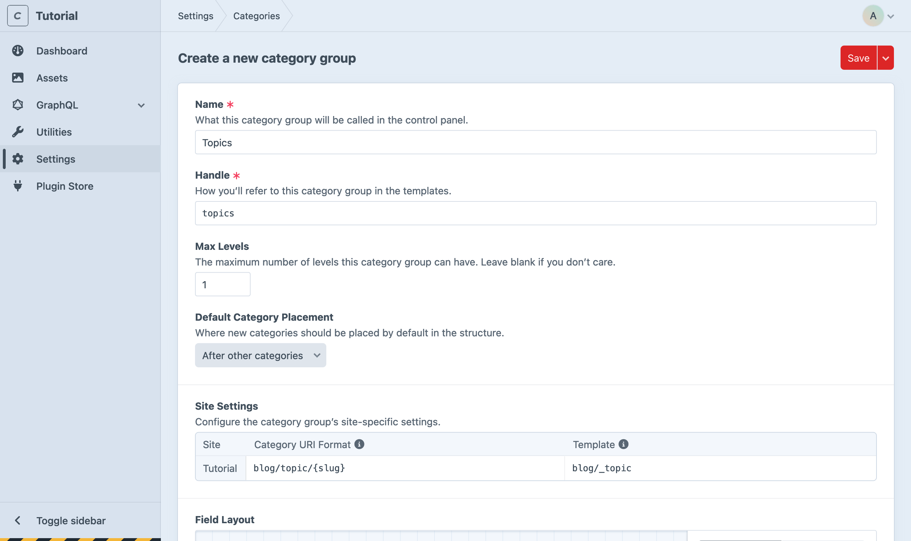The width and height of the screenshot is (911, 541).
Task: Navigate to Settings via the breadcrumb
Action: (195, 16)
